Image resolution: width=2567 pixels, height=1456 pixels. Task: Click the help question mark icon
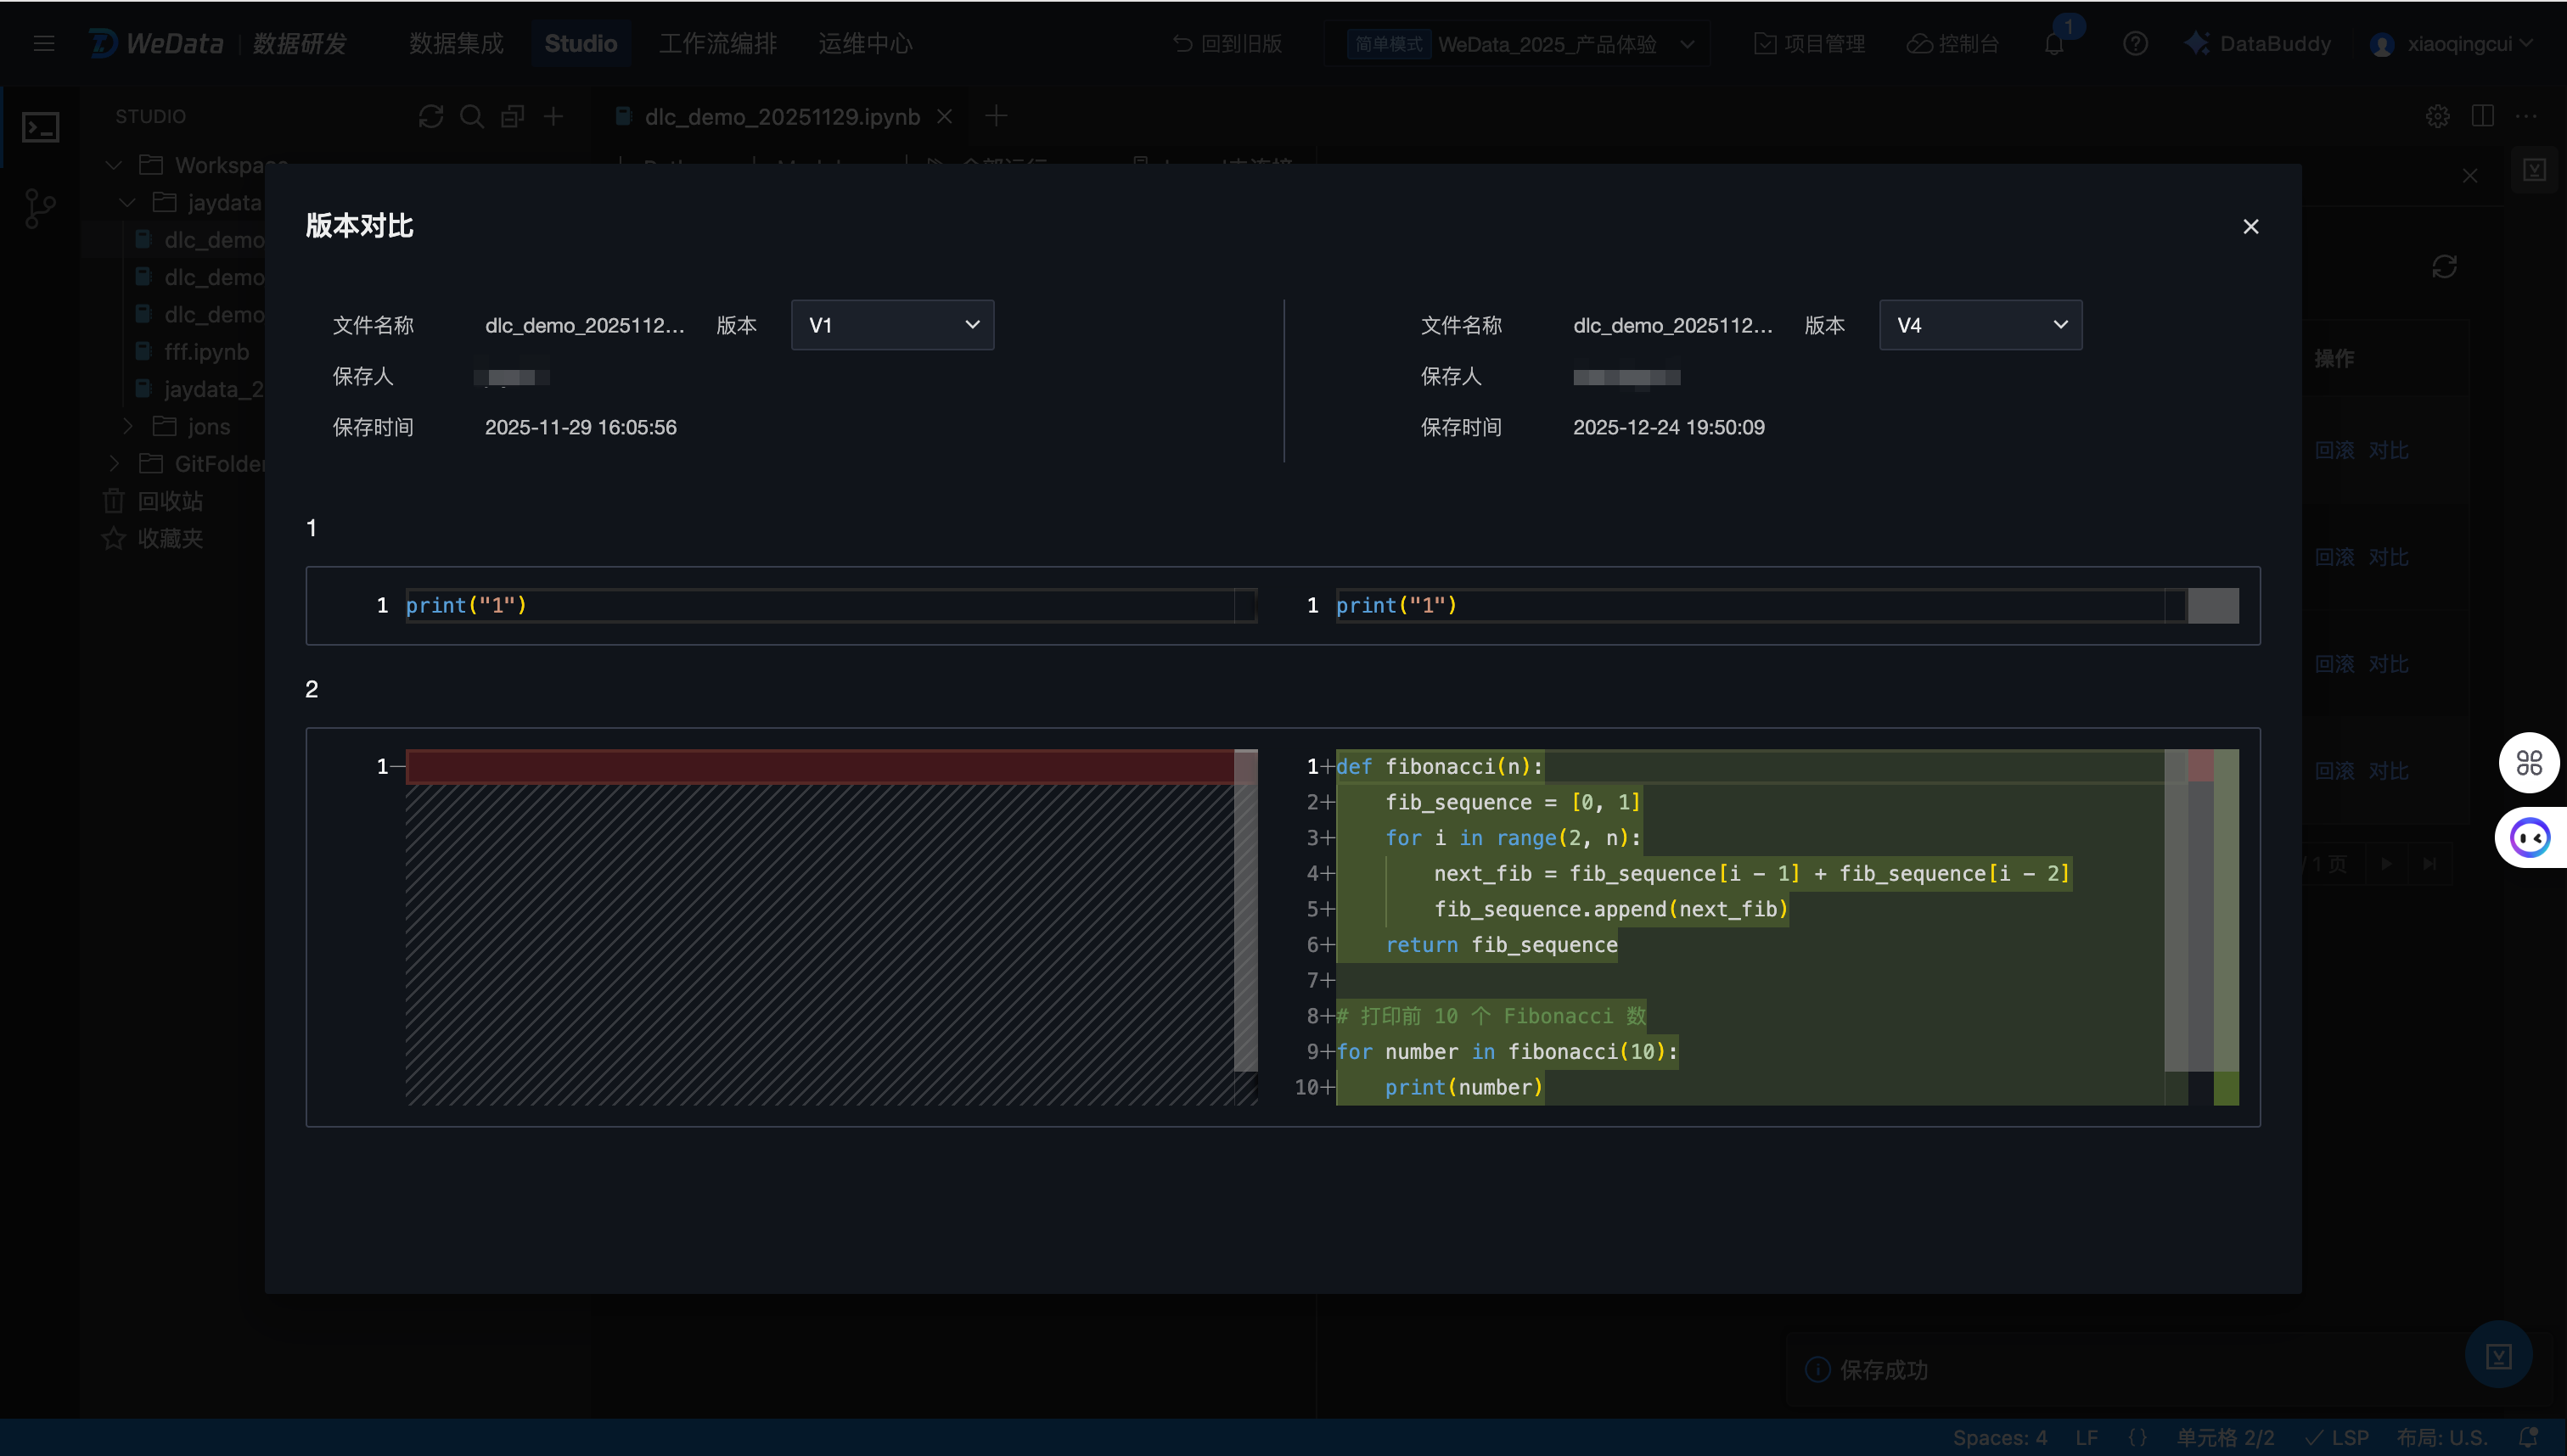2135,44
